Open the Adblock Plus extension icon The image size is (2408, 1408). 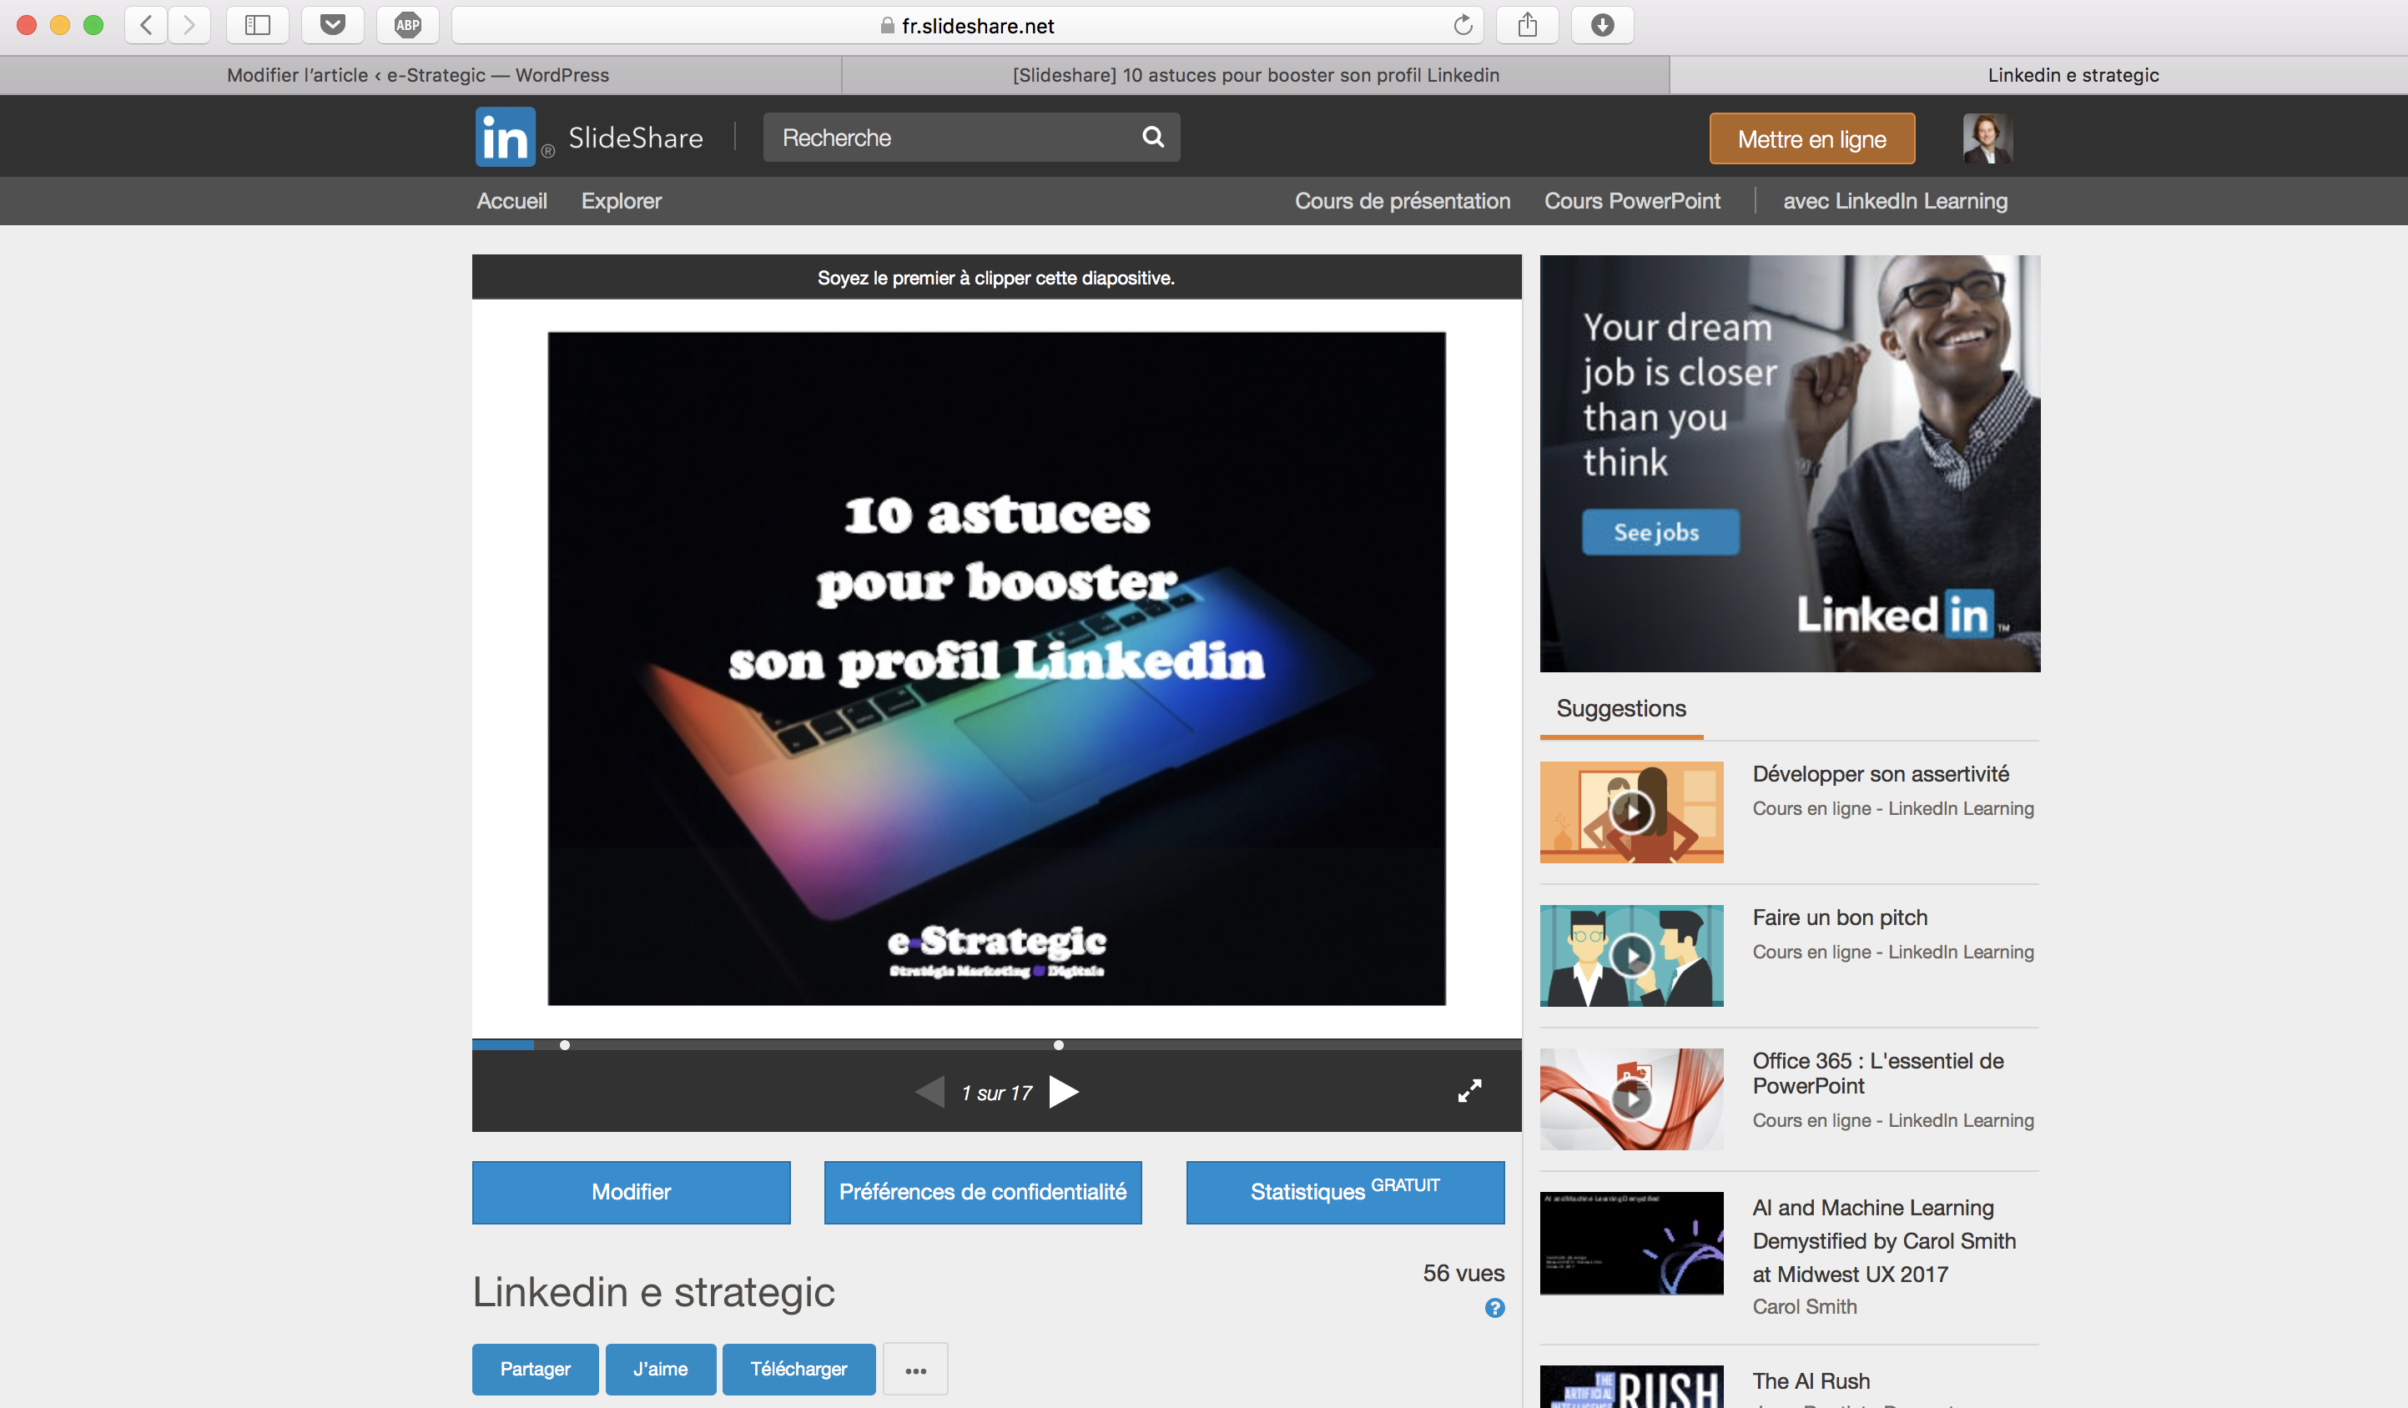click(408, 25)
